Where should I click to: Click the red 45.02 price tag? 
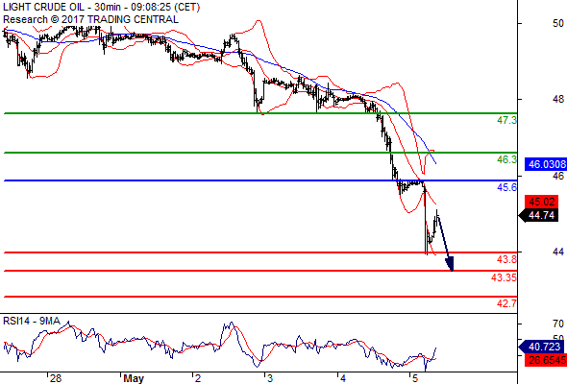pyautogui.click(x=541, y=202)
